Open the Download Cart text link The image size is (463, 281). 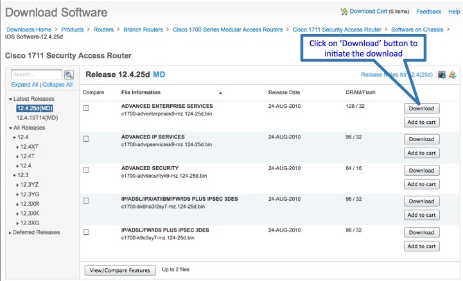369,11
